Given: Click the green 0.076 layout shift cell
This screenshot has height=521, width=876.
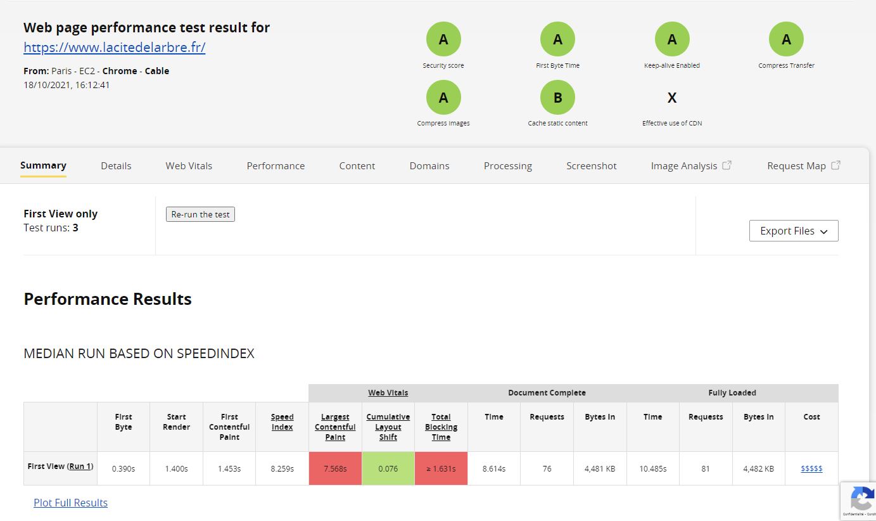Looking at the screenshot, I should pos(388,468).
